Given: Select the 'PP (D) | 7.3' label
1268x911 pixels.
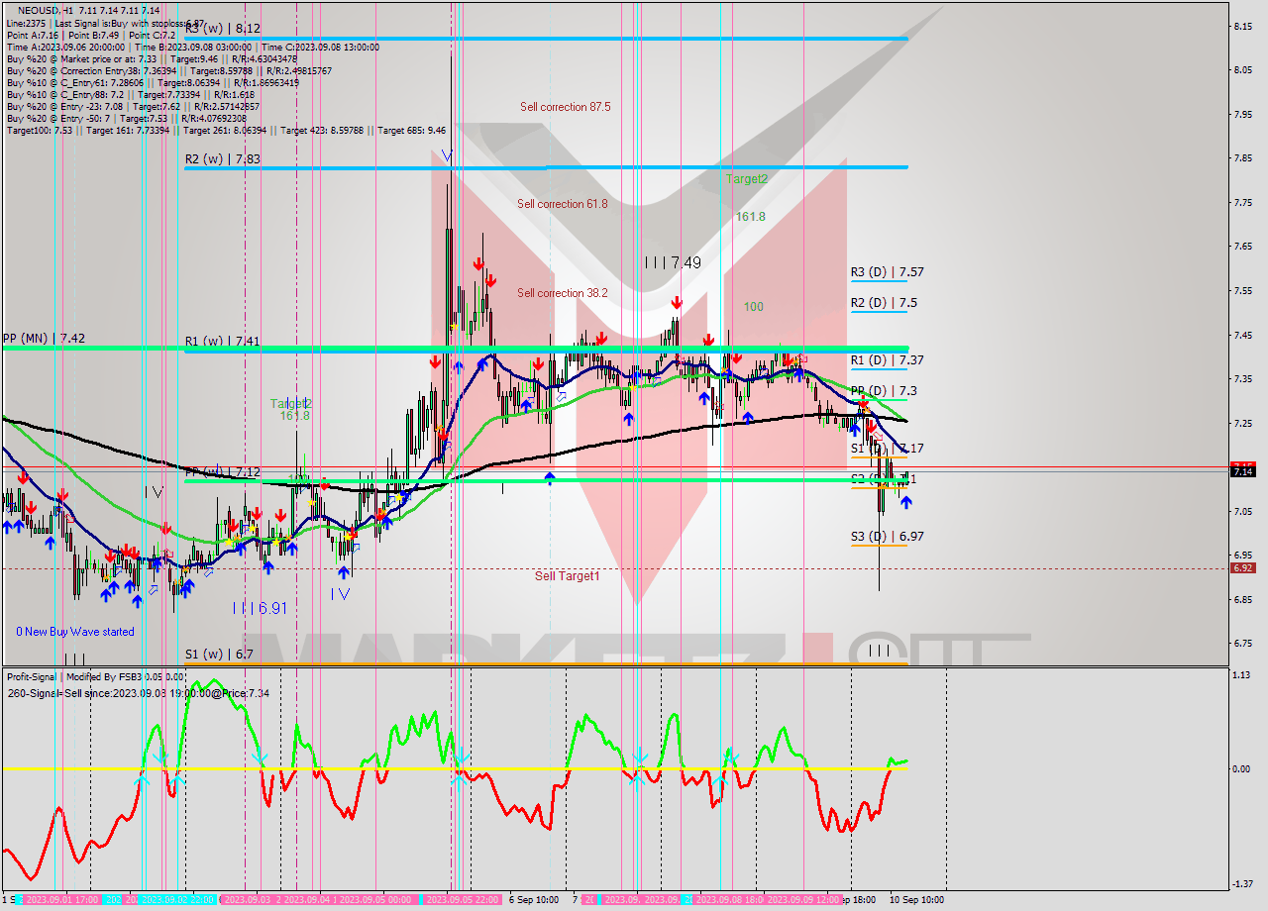Looking at the screenshot, I should click(884, 391).
